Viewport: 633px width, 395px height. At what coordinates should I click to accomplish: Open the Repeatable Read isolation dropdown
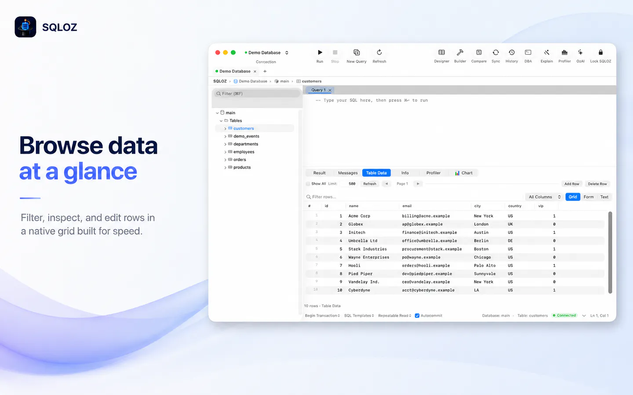pos(395,316)
